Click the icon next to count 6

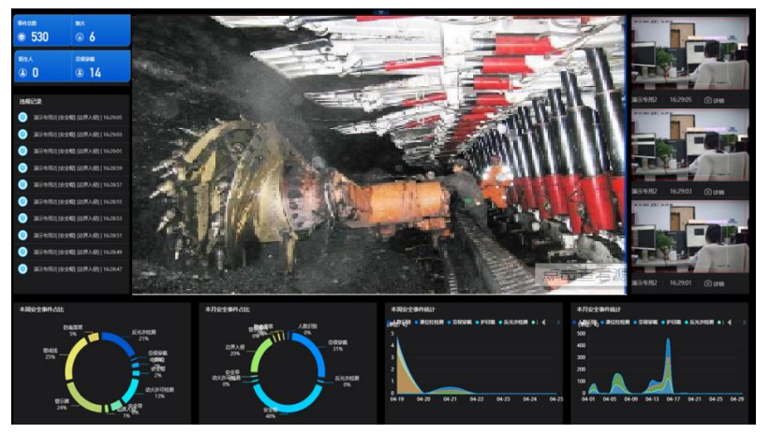point(80,37)
